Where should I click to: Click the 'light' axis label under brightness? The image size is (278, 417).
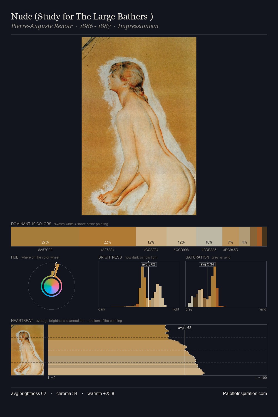176,309
